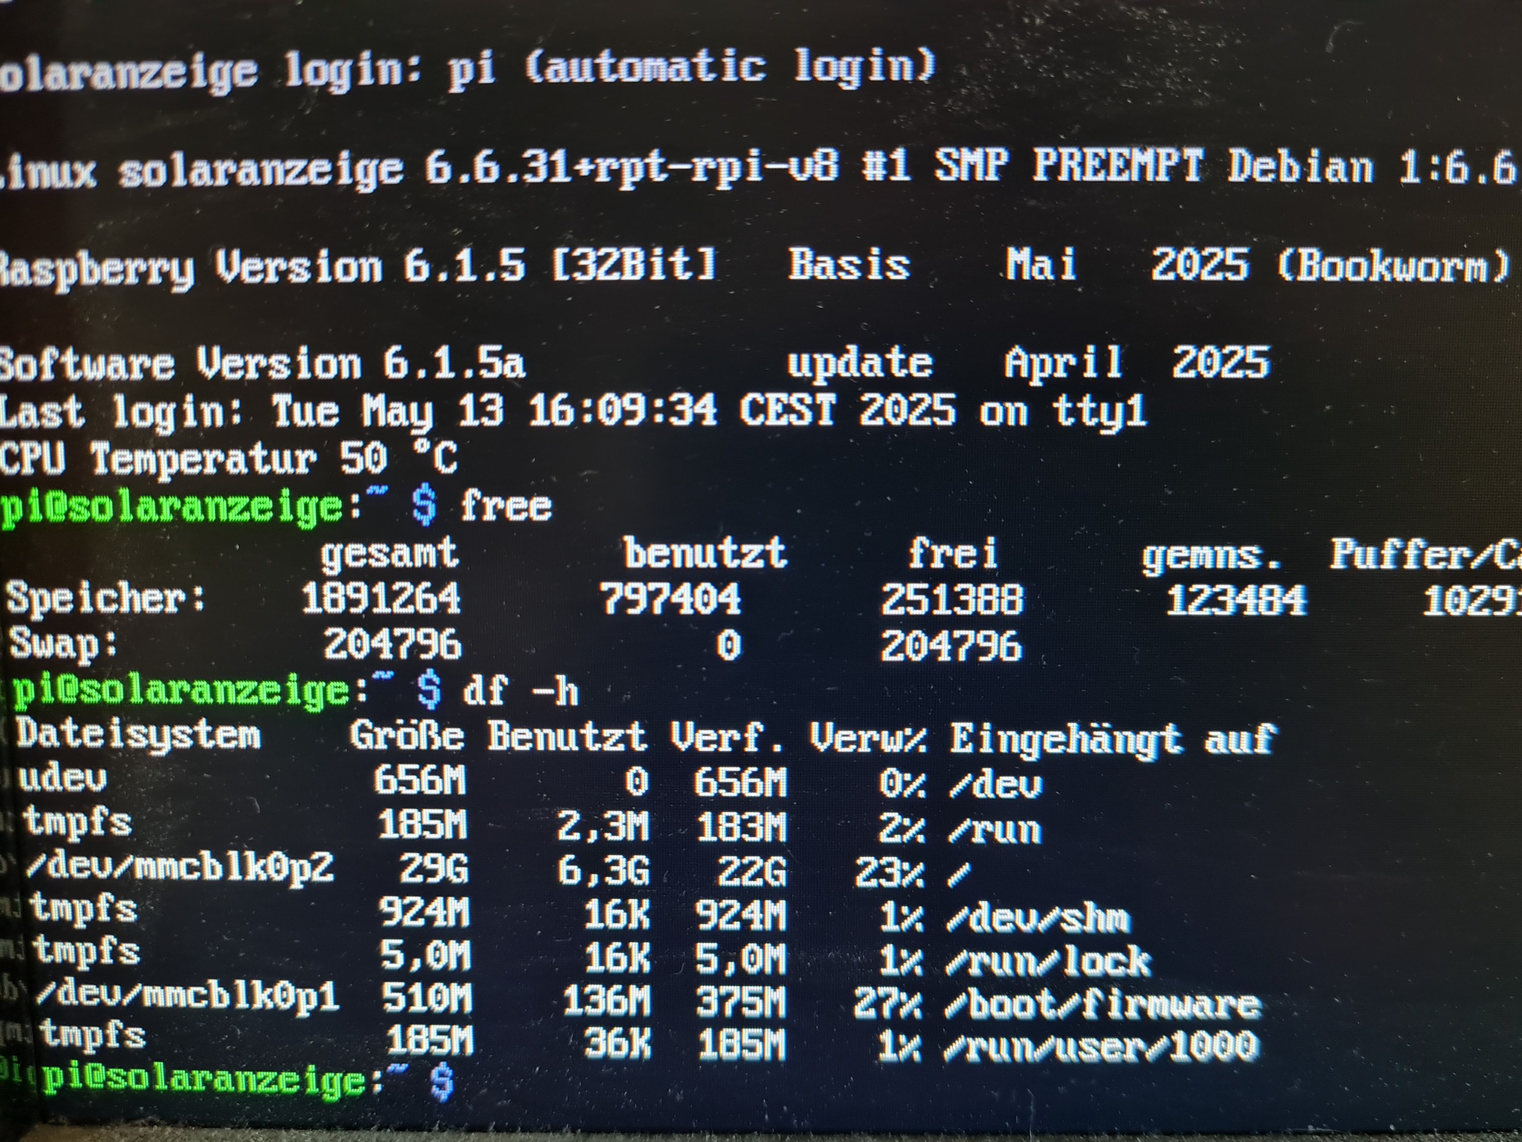This screenshot has width=1522, height=1142.
Task: Click the /dev/shm mount point
Action: (1037, 918)
